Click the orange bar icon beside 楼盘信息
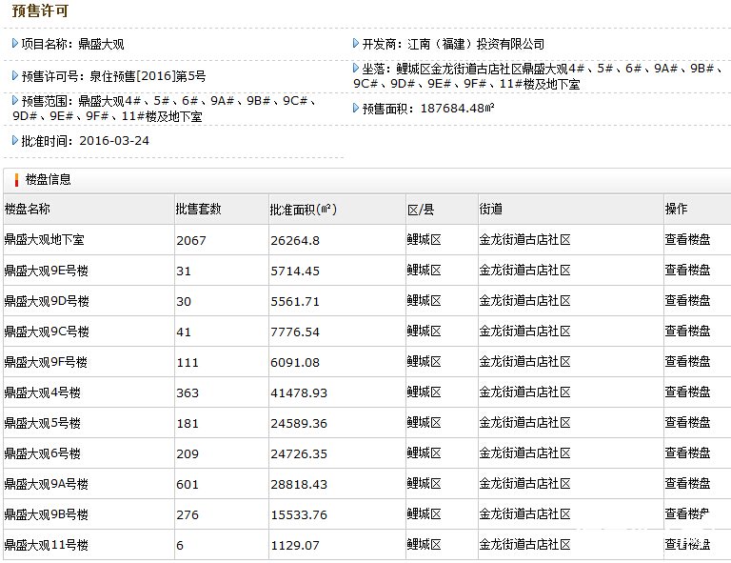 16,179
